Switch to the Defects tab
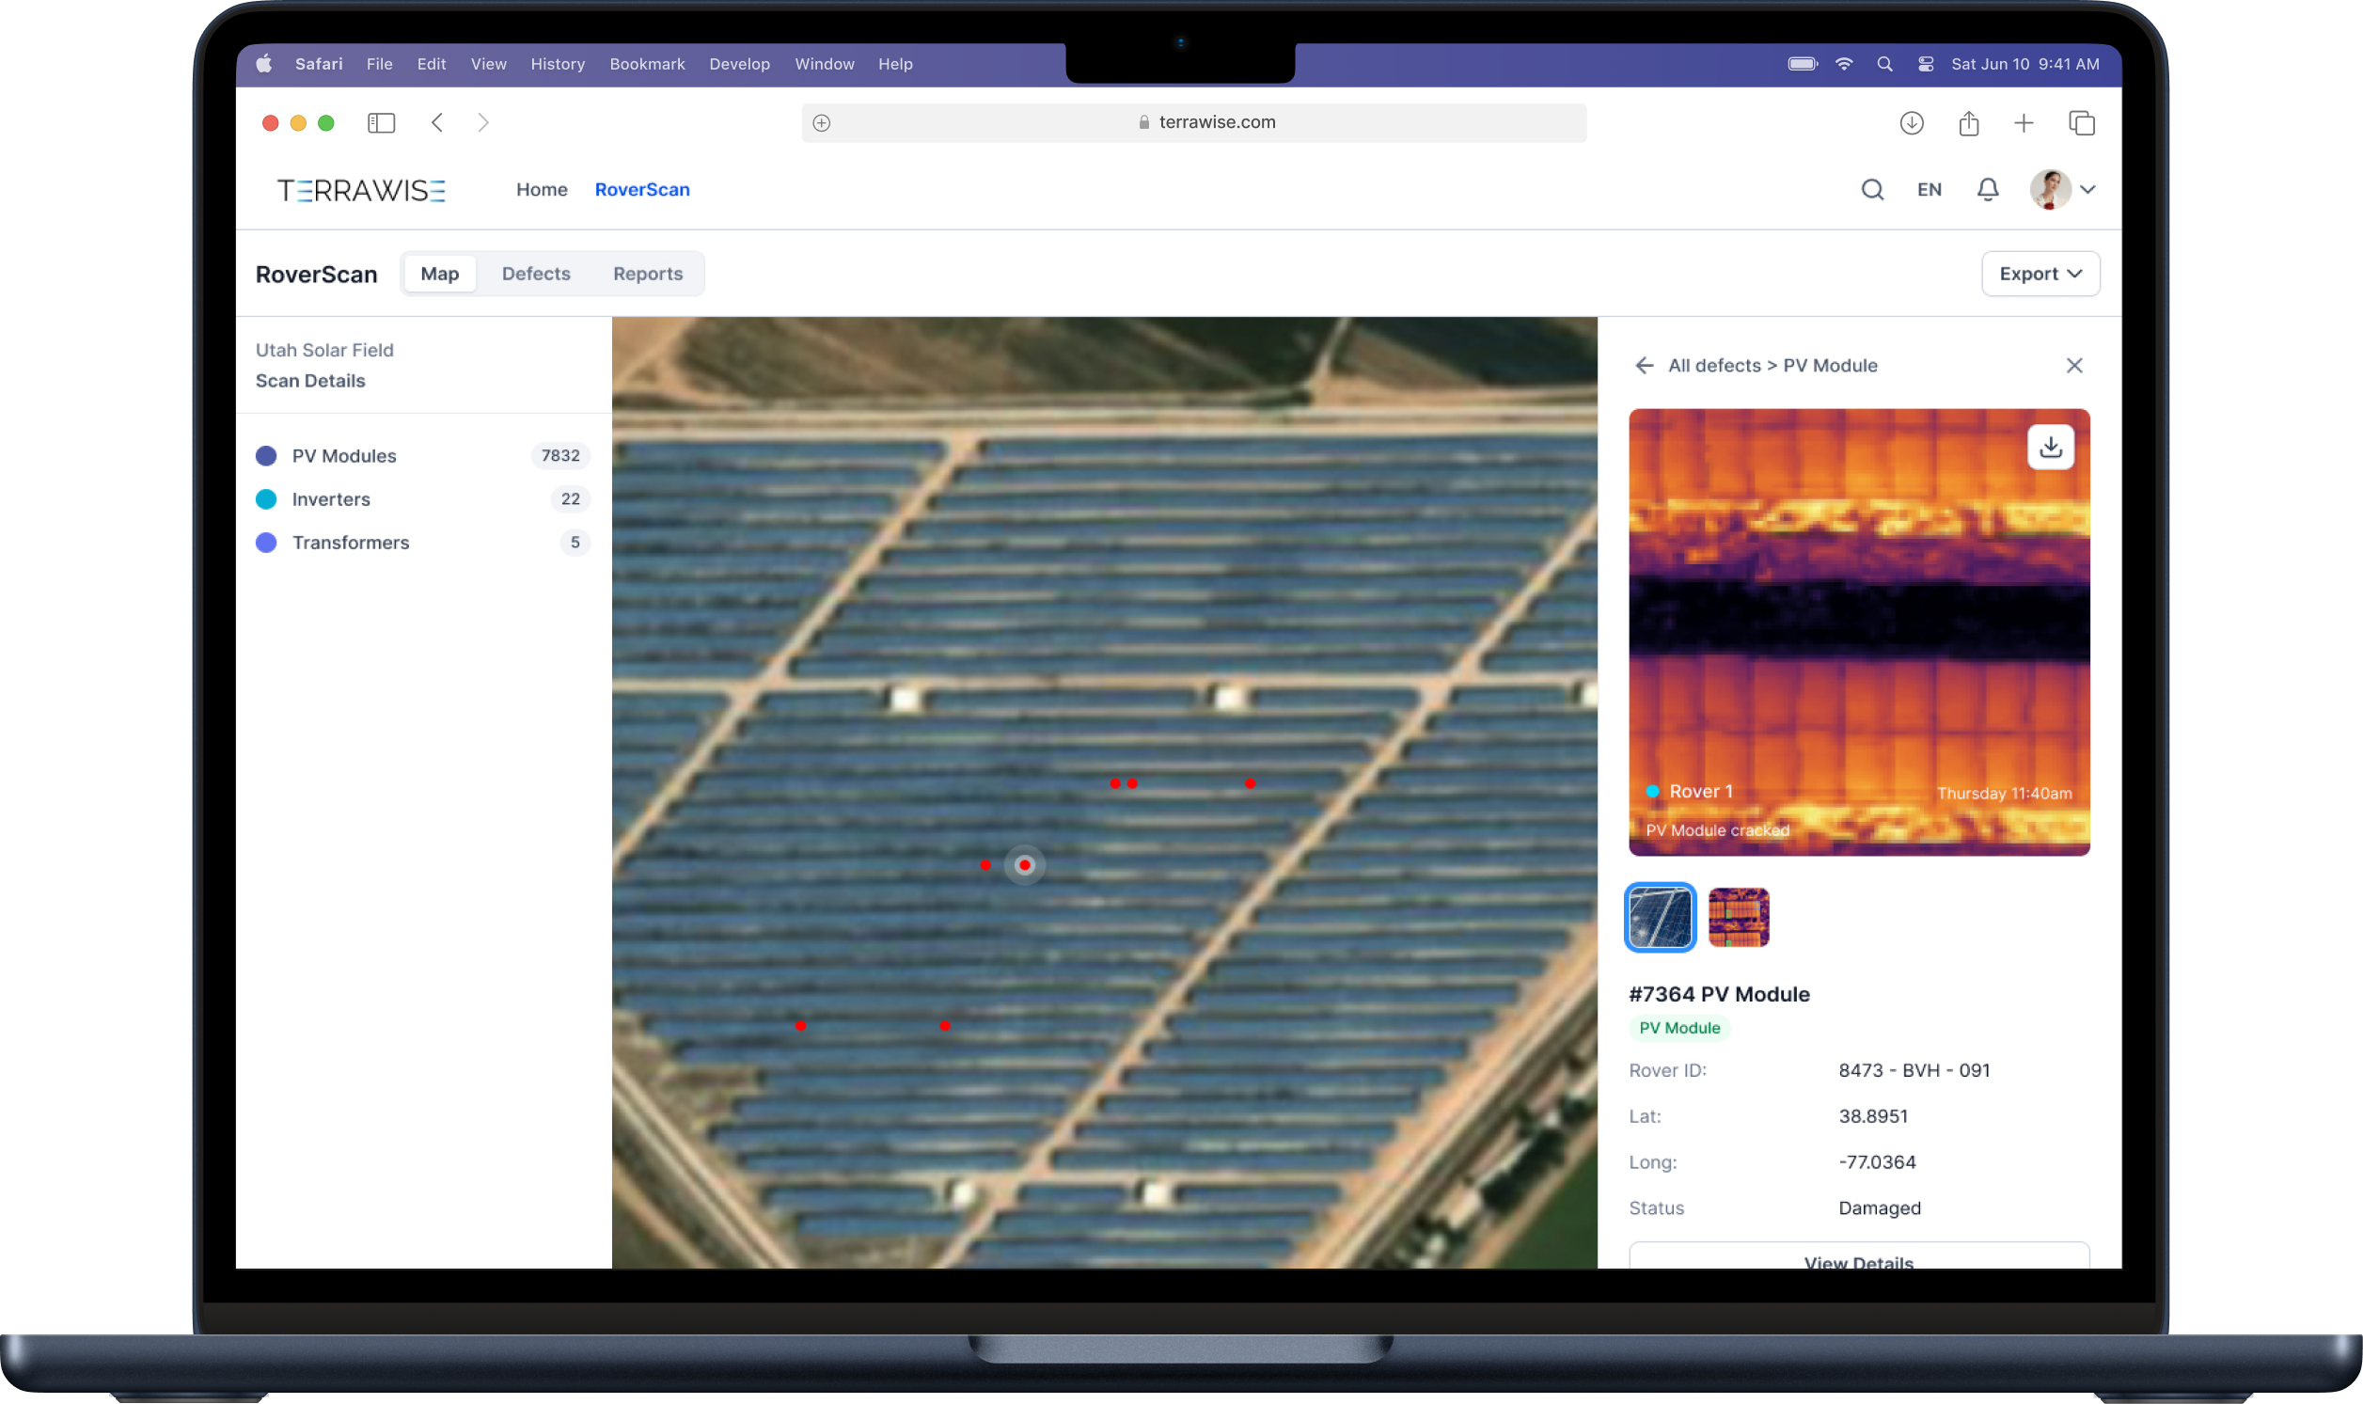The width and height of the screenshot is (2363, 1404). pyautogui.click(x=535, y=274)
